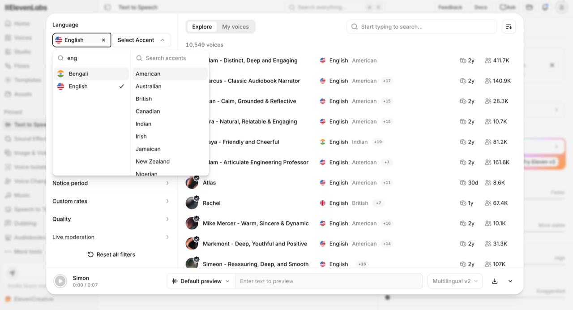Open Mike Mercer - Warm, Sincere & Dynamic
The image size is (573, 310).
(256, 224)
